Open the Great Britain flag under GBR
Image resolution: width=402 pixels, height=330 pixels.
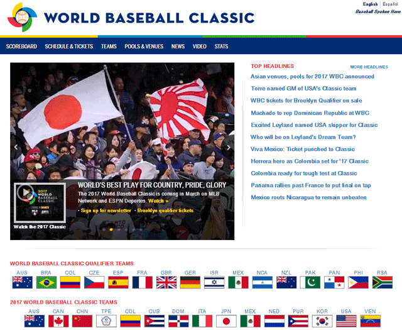pos(166,282)
